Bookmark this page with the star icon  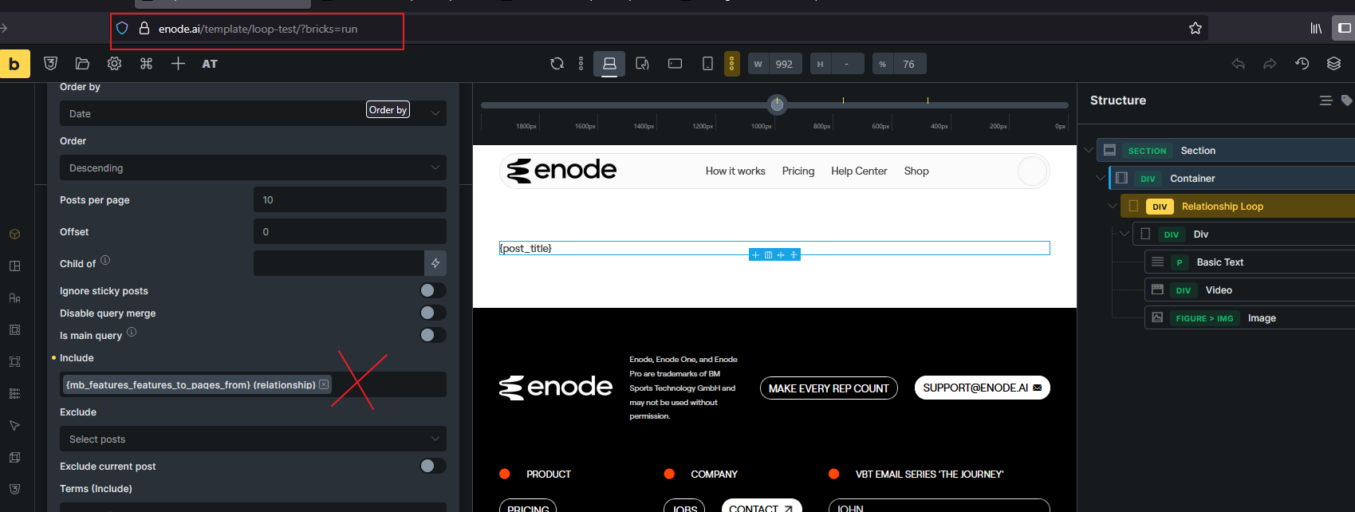point(1195,29)
